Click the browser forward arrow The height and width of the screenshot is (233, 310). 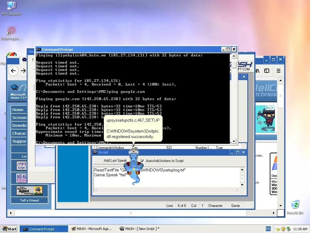(23, 71)
